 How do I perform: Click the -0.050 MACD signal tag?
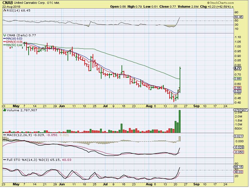pos(238,152)
